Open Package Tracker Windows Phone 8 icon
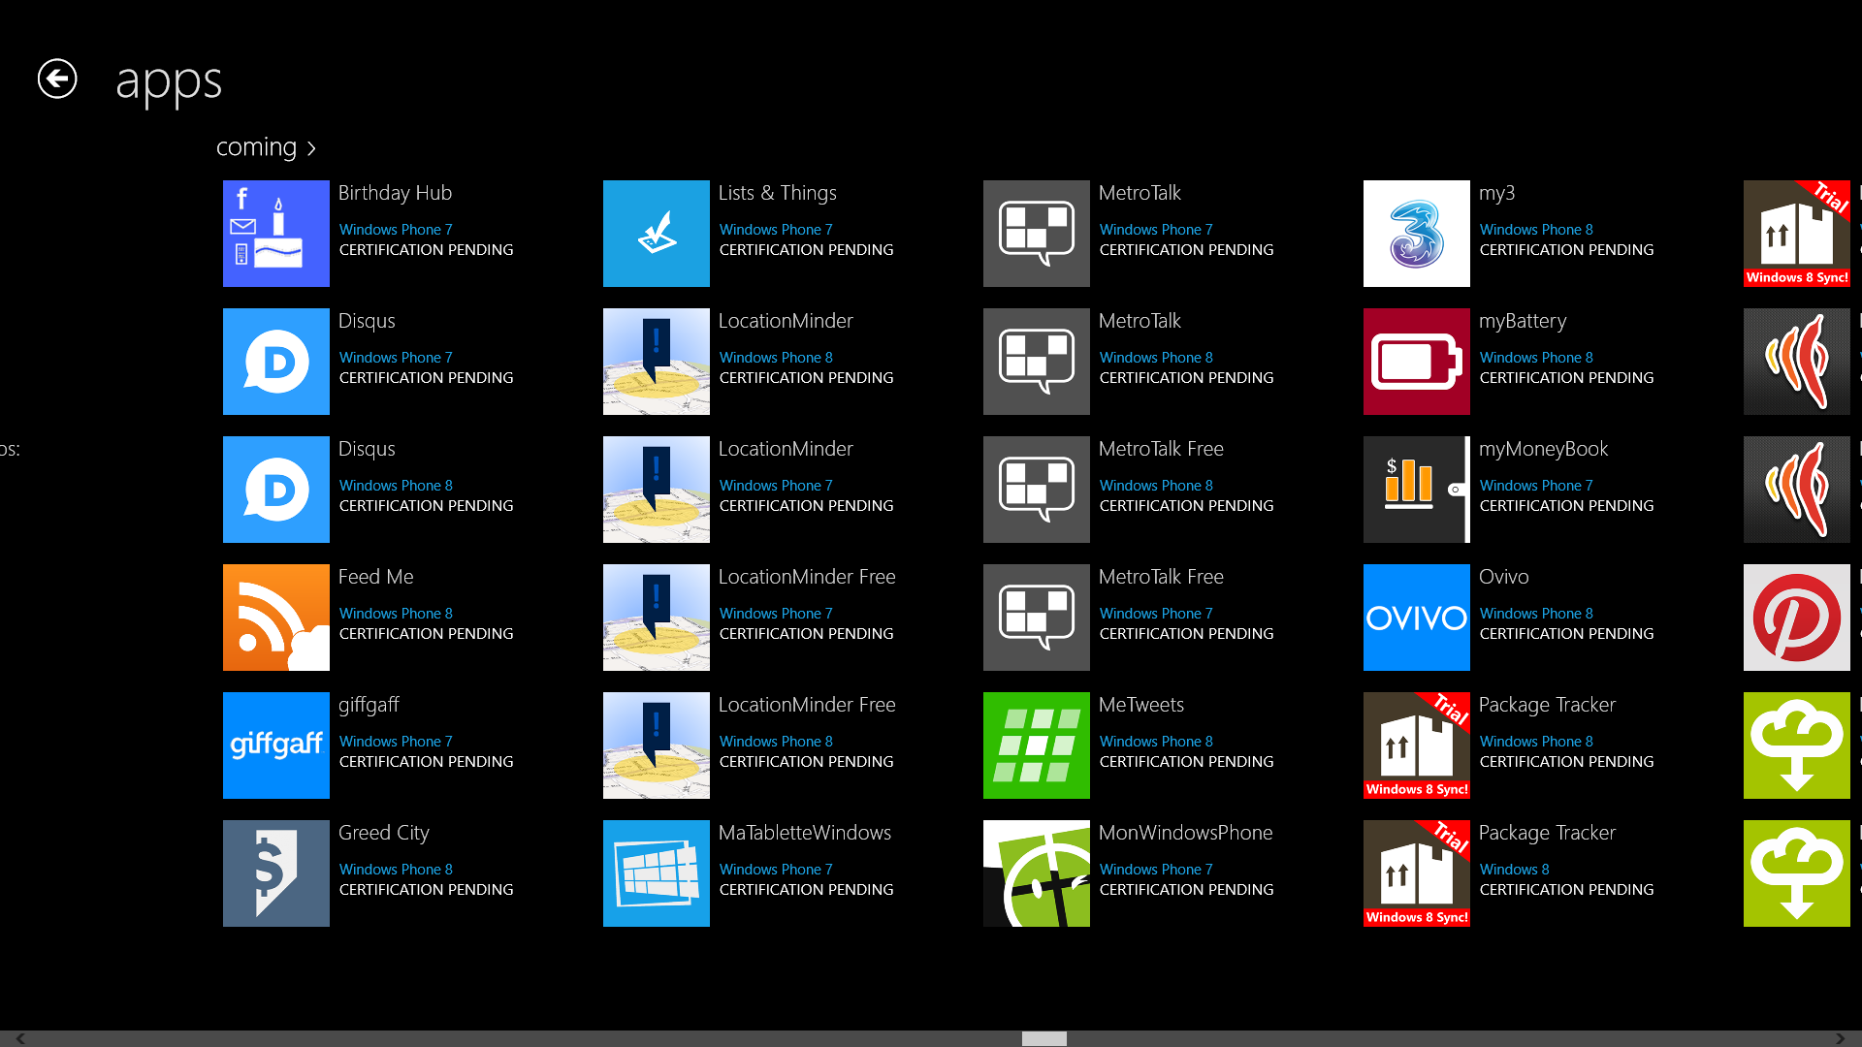 pyautogui.click(x=1417, y=746)
